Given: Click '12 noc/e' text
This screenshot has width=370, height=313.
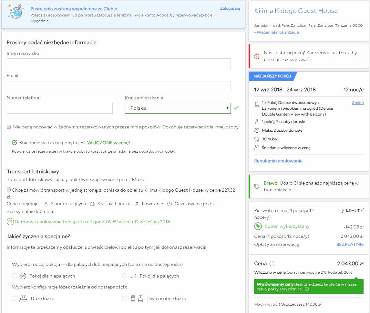Looking at the screenshot, I should pos(354,90).
